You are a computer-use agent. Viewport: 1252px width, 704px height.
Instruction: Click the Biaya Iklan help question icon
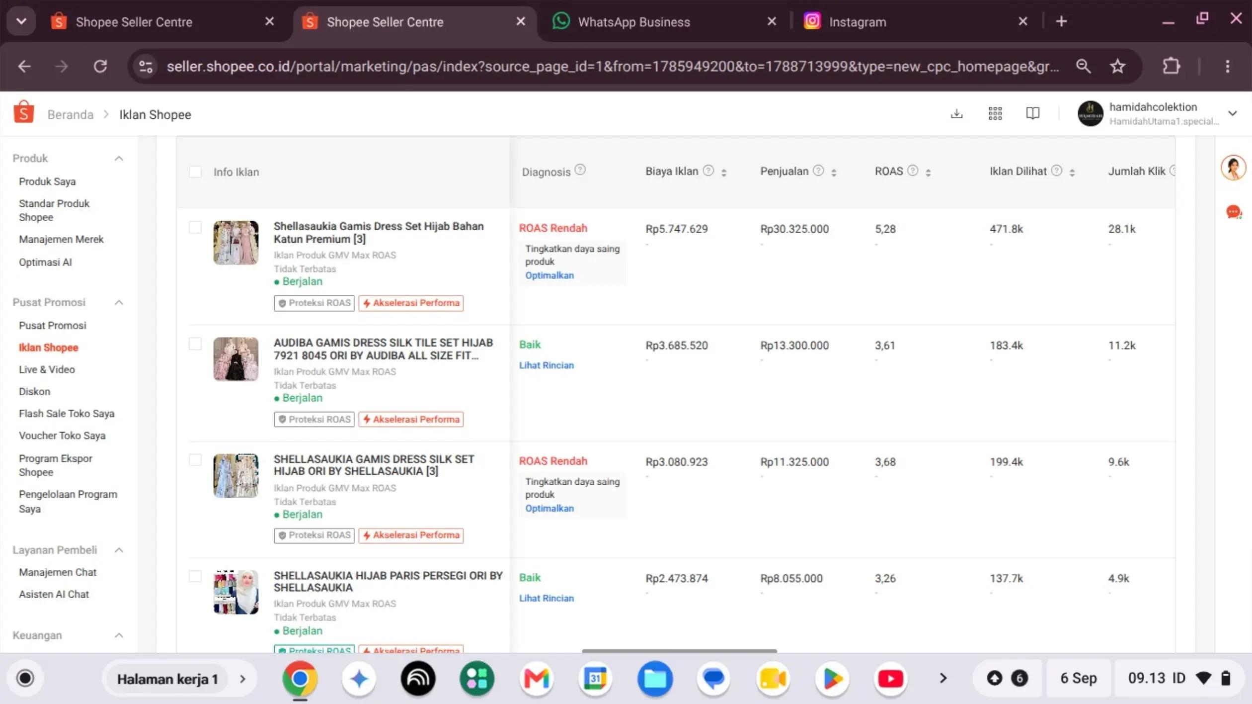pos(708,171)
